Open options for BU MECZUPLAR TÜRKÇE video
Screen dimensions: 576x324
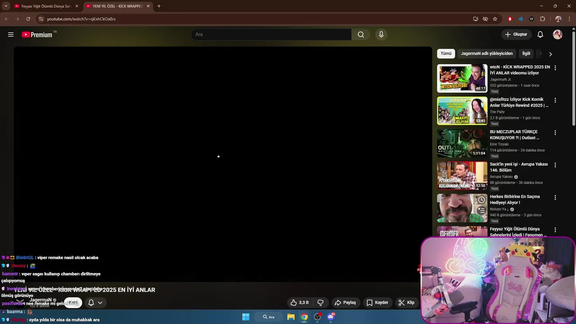555,133
